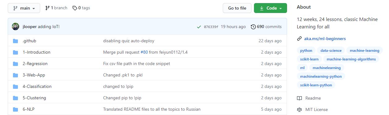The width and height of the screenshot is (389, 115).
Task: Open the 4-Classification folder
Action: (x=37, y=87)
